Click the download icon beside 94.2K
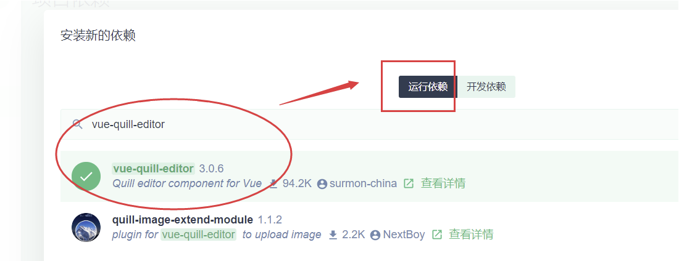The width and height of the screenshot is (679, 261). click(273, 183)
